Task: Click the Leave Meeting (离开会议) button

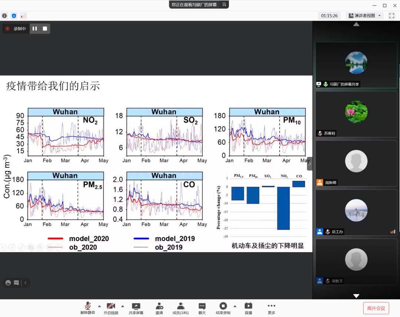Action: (376, 308)
